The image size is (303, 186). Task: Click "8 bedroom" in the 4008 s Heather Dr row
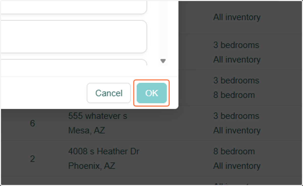point(234,151)
